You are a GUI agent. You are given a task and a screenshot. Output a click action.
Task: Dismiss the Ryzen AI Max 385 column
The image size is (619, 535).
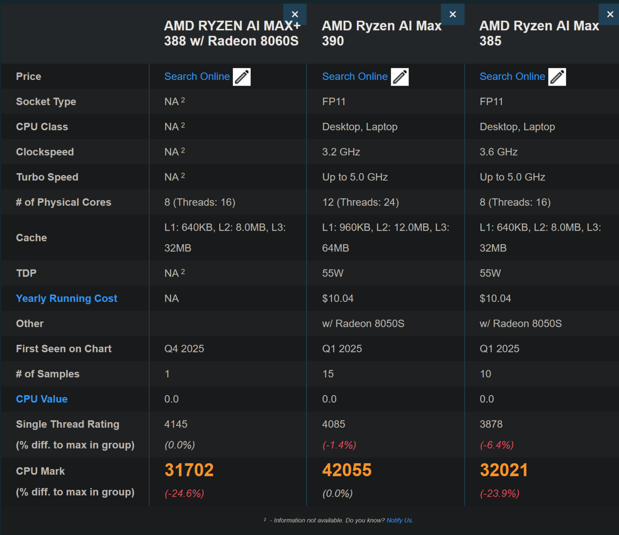(610, 14)
